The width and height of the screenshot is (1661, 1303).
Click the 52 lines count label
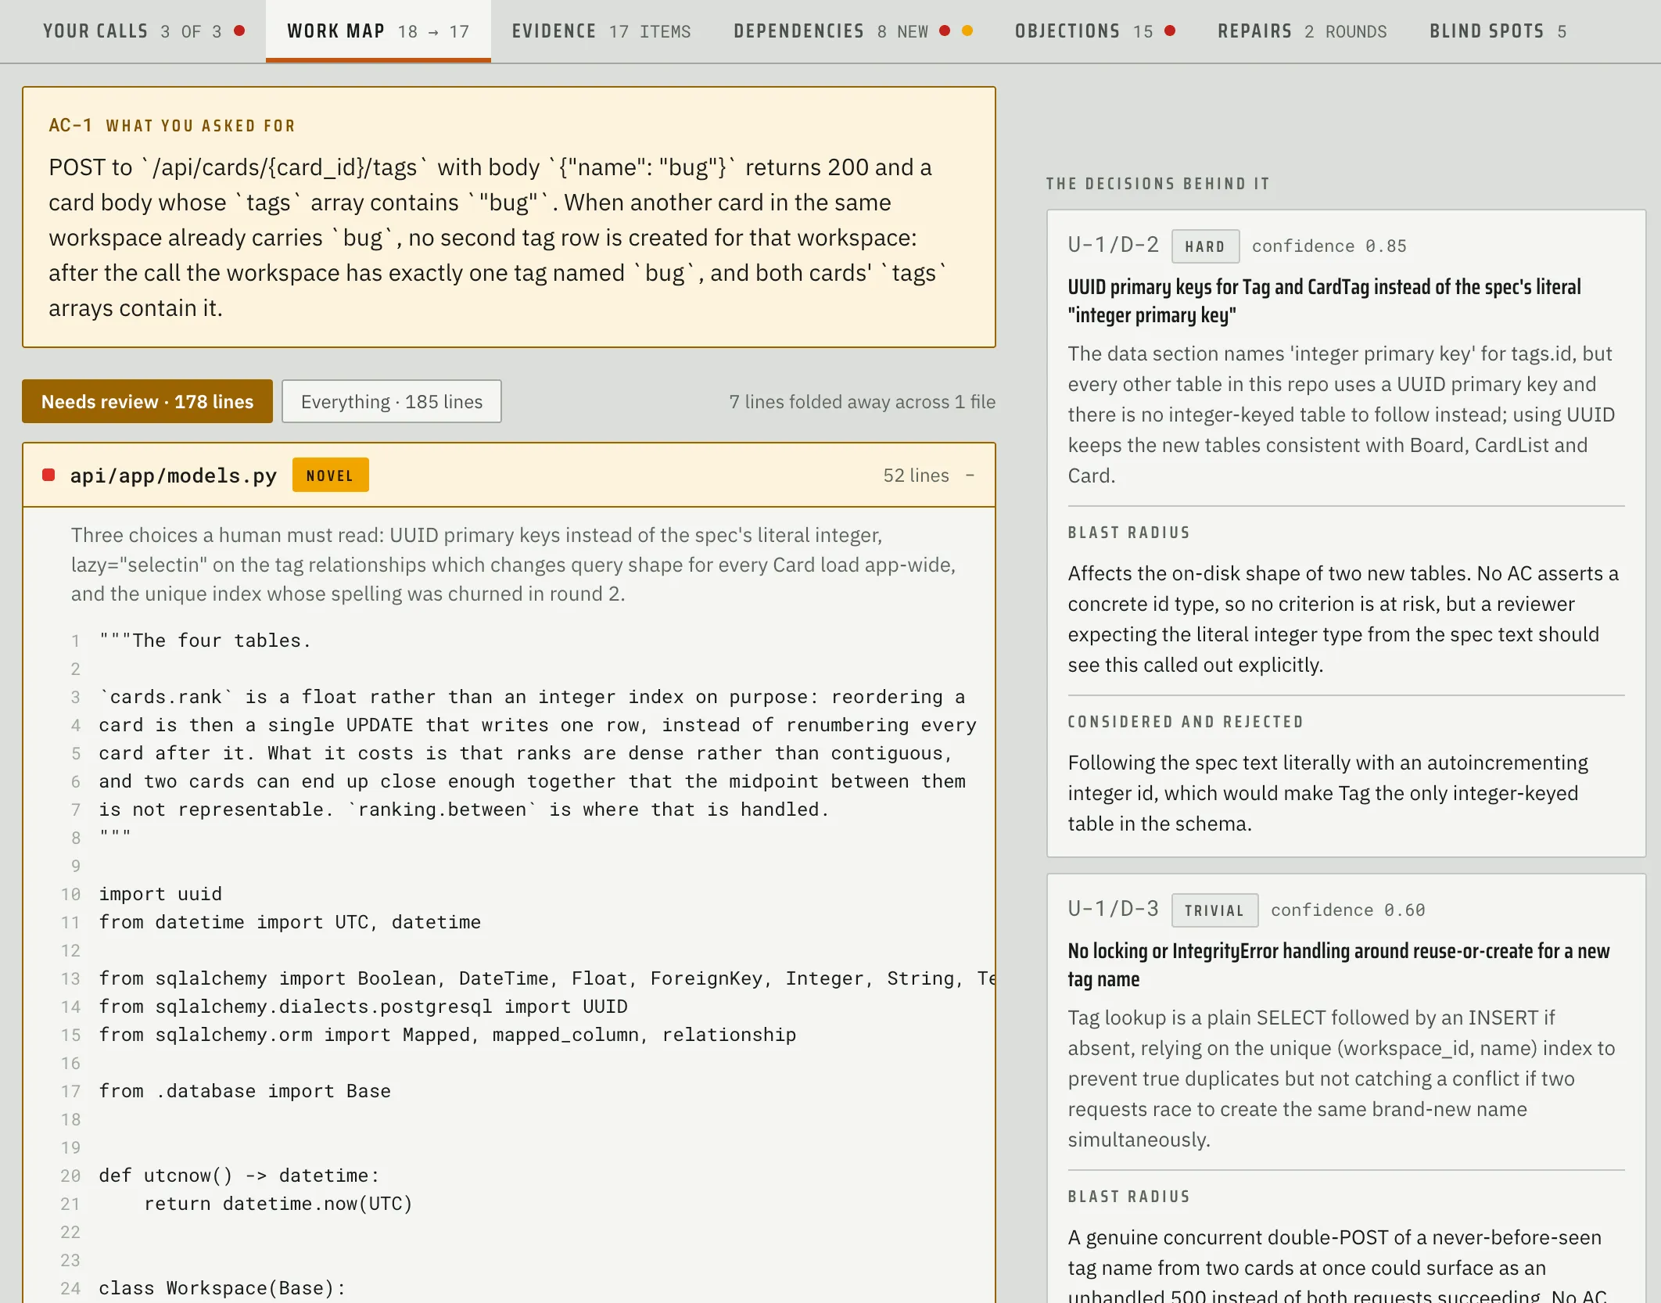click(916, 476)
